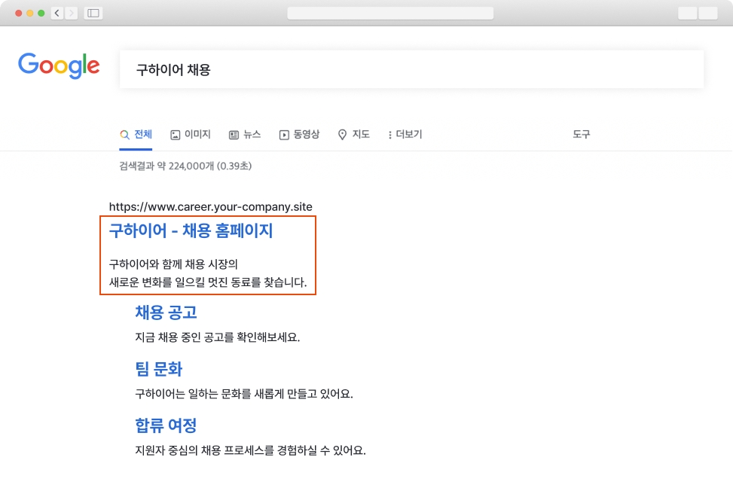Screen dimensions: 733x497
Task: Click the text 지금 채용 중인 공고를 확인해보세요
Action: pos(218,337)
